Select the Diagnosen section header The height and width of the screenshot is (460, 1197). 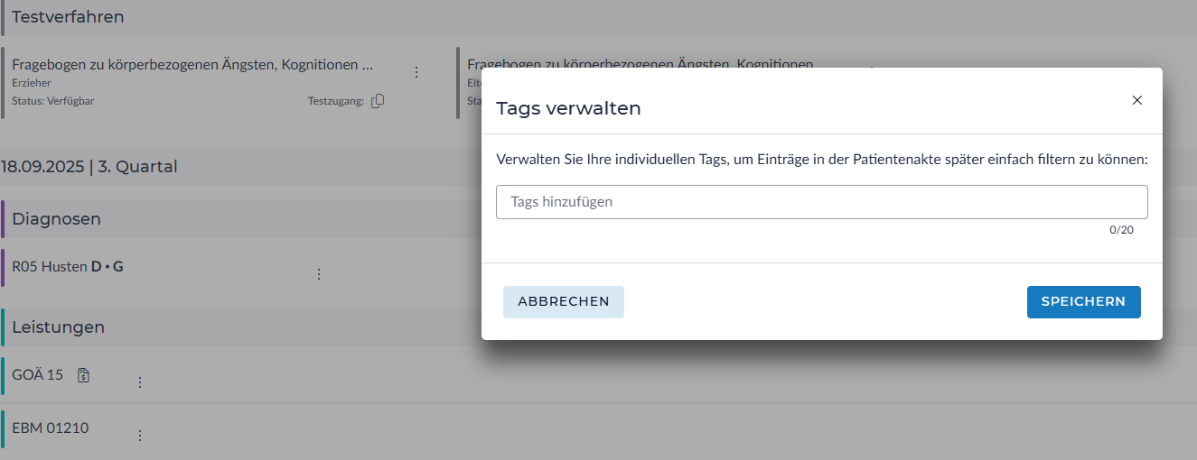(x=56, y=219)
